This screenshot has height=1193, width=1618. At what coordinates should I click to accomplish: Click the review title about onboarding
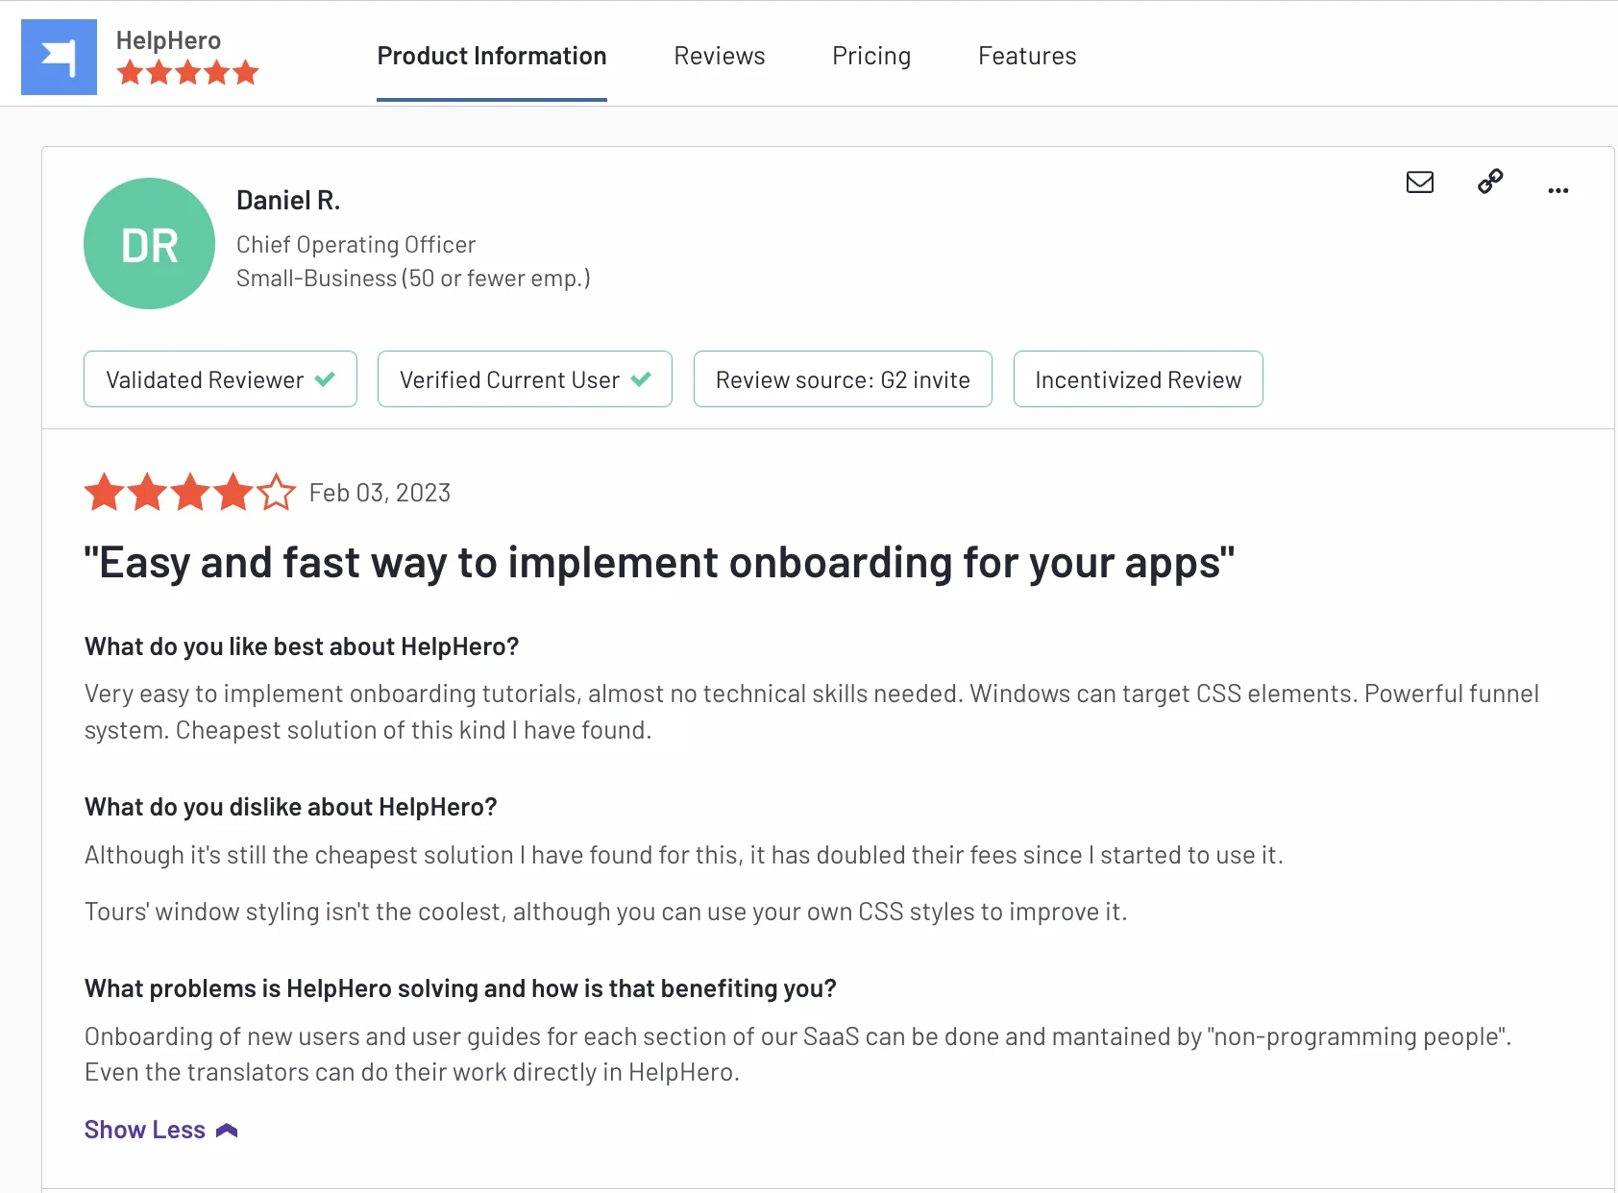658,563
